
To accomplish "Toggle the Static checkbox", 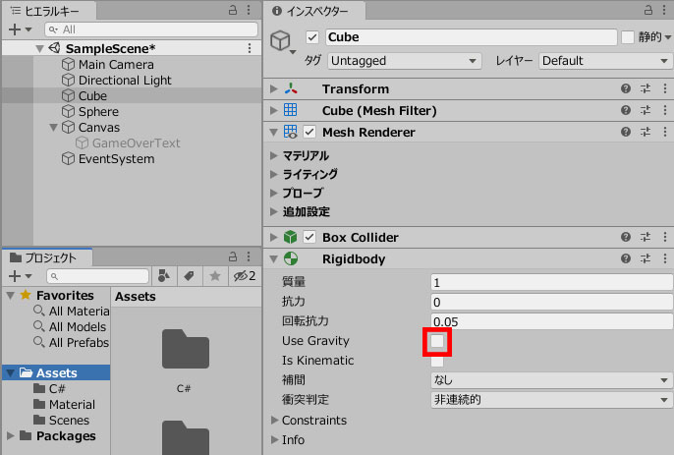I will 628,37.
